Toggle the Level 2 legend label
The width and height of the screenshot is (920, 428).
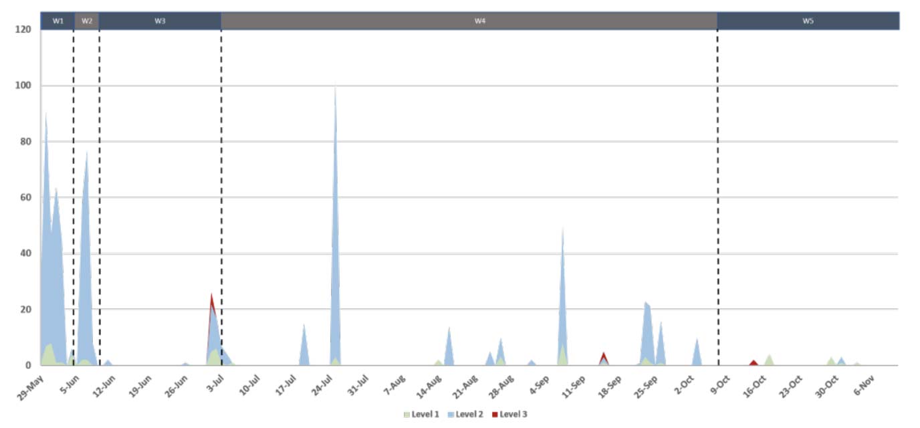click(469, 415)
